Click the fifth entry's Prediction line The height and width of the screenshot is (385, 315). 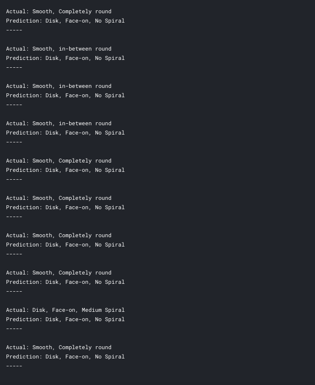tap(65, 170)
